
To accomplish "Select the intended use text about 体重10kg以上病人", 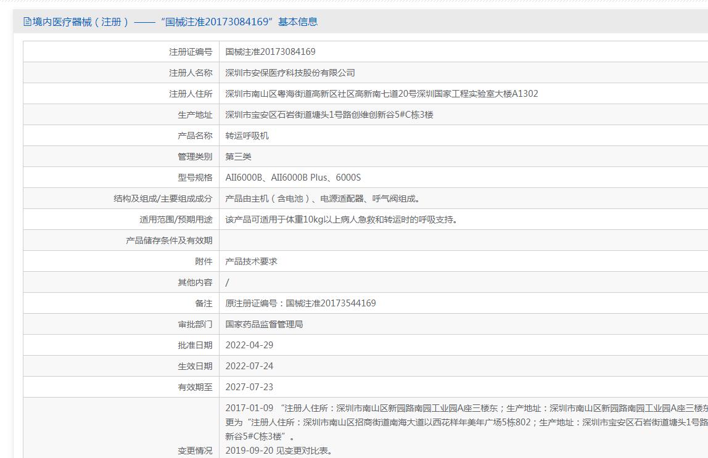I will pyautogui.click(x=342, y=219).
